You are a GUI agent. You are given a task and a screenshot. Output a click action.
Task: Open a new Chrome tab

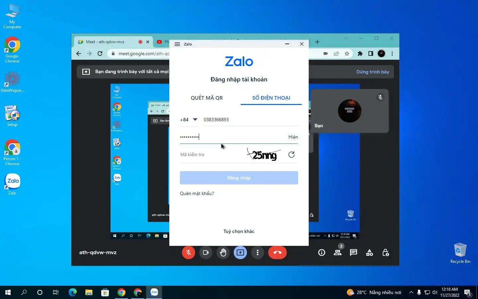(317, 42)
